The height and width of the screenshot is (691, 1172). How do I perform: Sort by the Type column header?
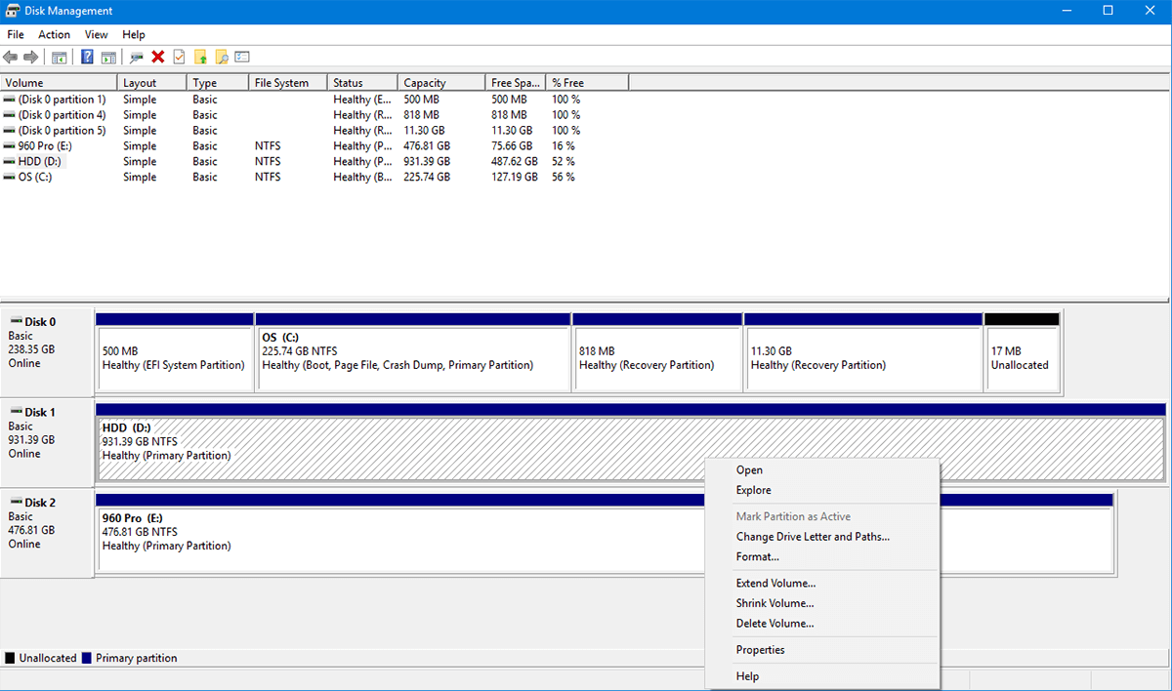218,83
